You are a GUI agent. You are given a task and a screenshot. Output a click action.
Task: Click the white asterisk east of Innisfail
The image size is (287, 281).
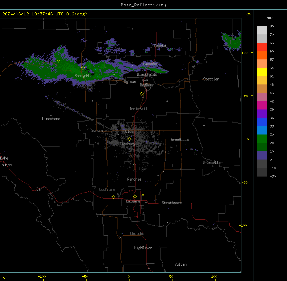tap(167, 101)
